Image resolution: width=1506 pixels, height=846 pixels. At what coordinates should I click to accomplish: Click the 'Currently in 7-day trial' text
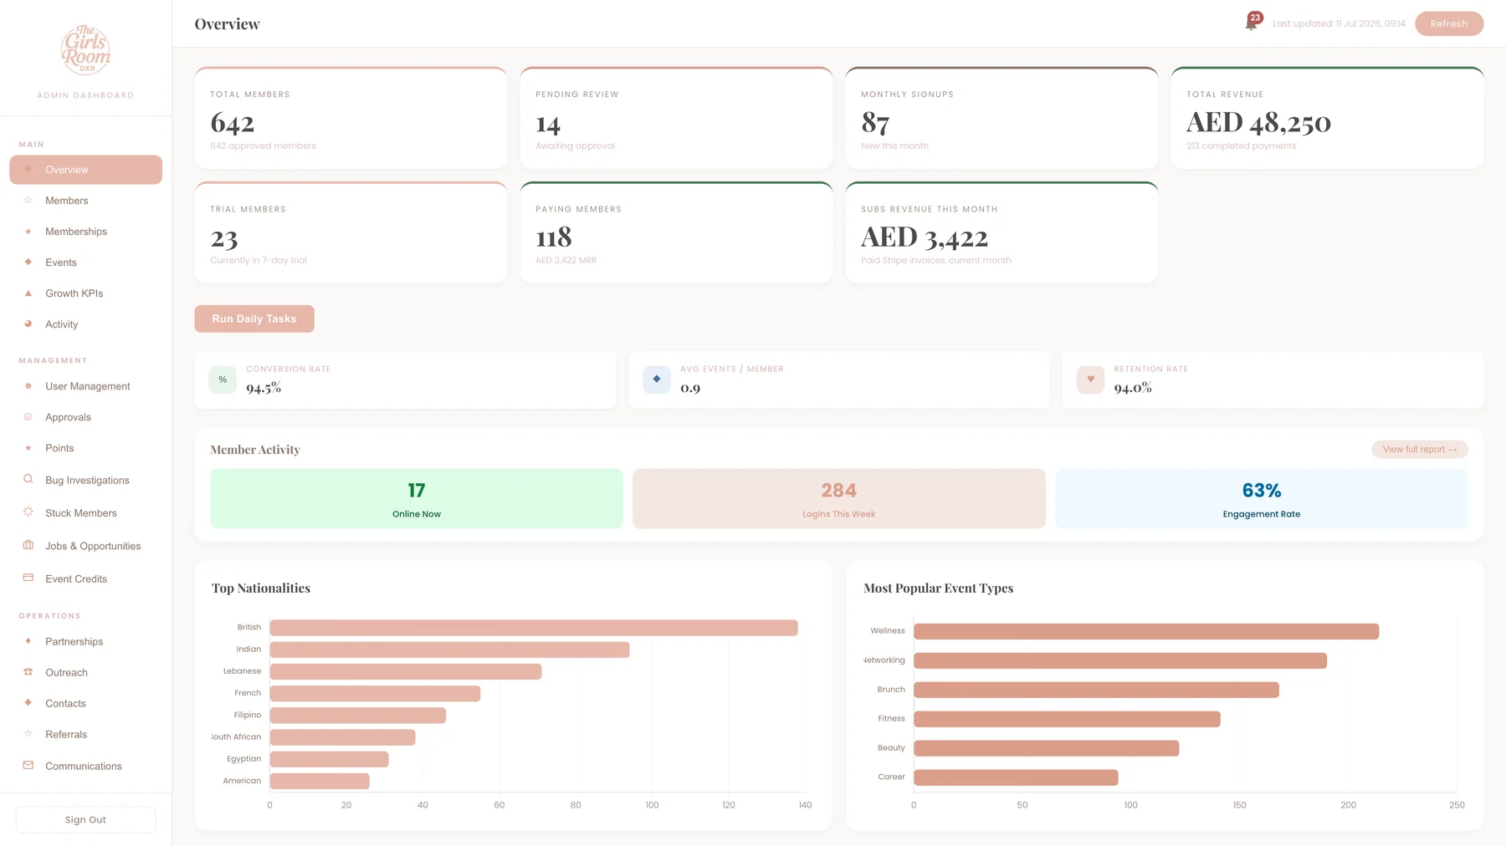coord(259,260)
